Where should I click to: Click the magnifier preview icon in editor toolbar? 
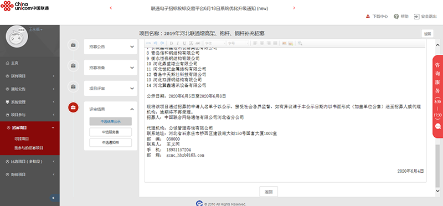tap(300, 43)
